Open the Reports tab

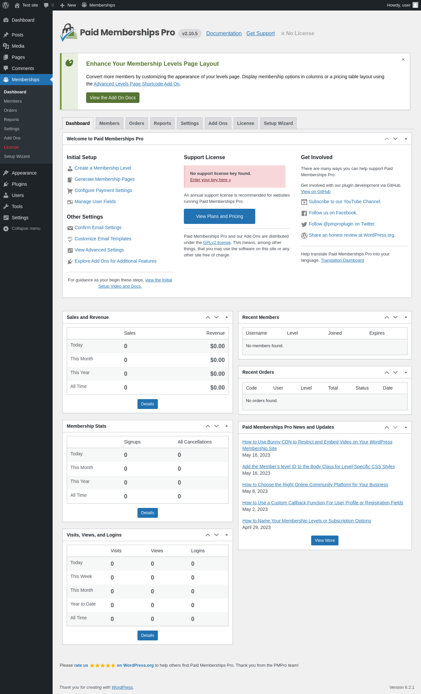click(162, 123)
